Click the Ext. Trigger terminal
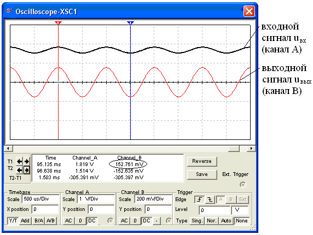The height and width of the screenshot is (235, 313). click(243, 185)
